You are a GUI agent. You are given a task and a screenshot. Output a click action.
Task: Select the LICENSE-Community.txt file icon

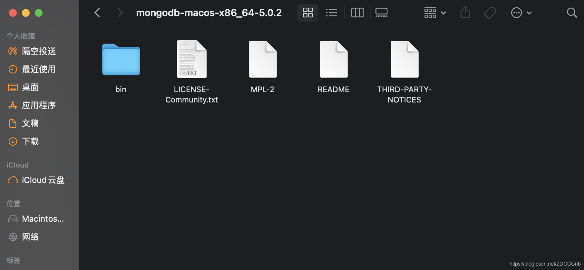(x=192, y=59)
